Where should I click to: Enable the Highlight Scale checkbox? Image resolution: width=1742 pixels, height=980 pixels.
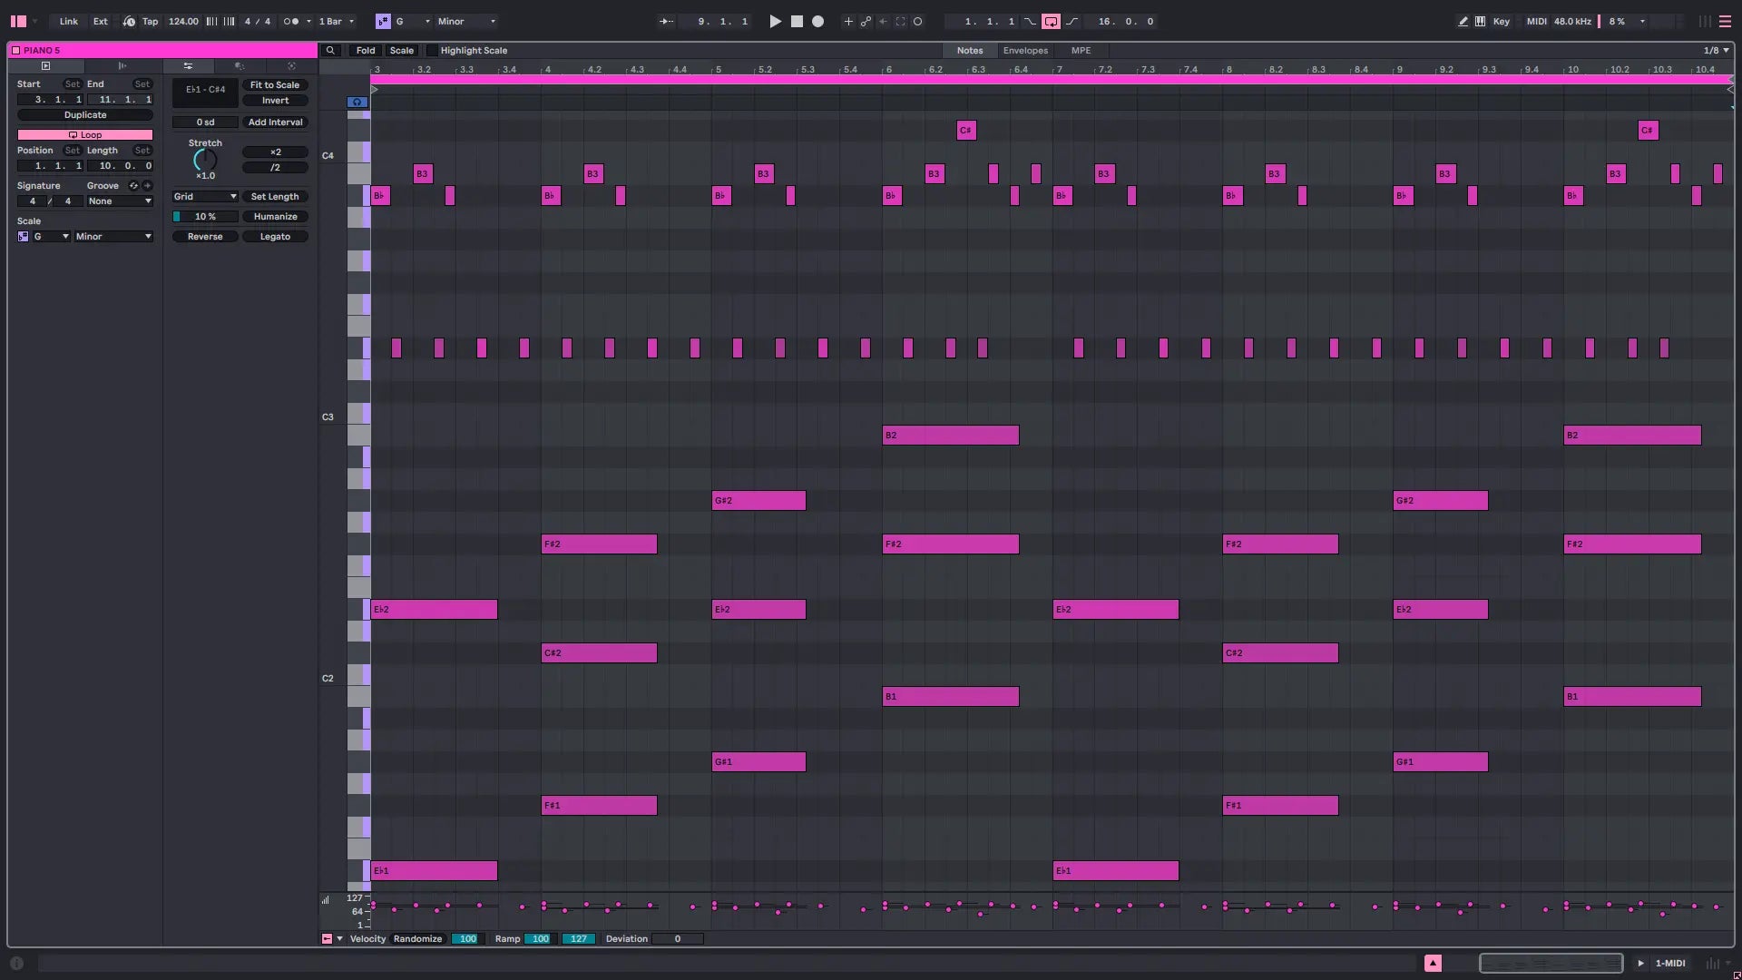coord(432,51)
